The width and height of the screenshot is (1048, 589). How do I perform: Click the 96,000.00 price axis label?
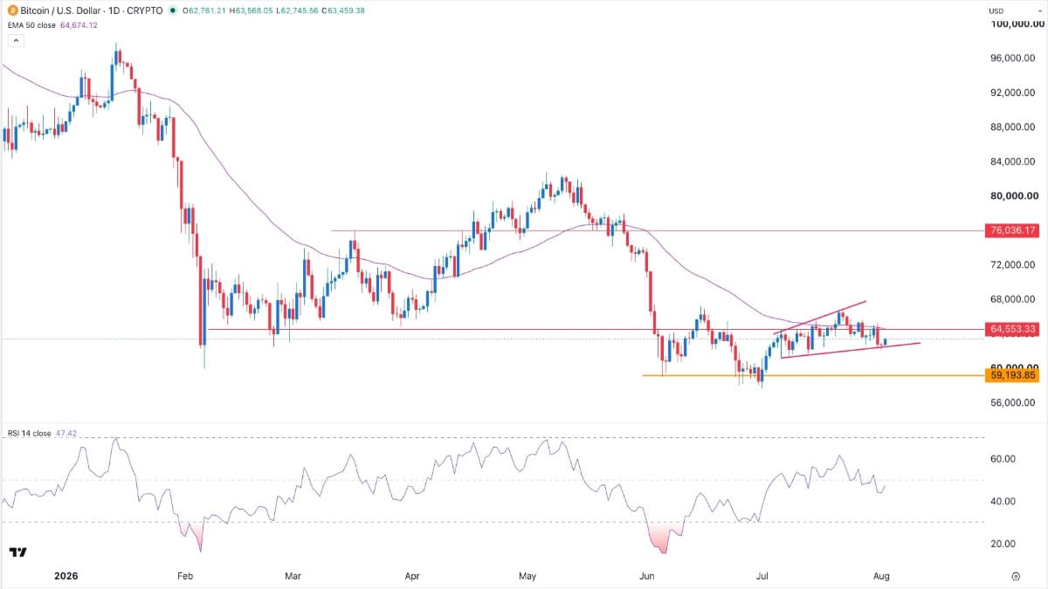1014,58
